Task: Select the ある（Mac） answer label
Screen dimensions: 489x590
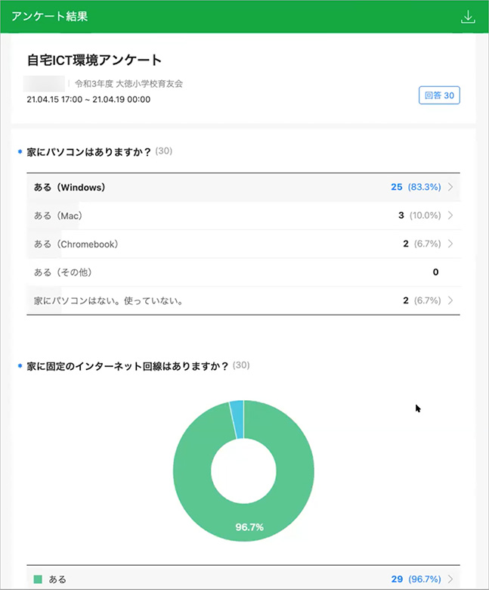Action: coord(58,216)
